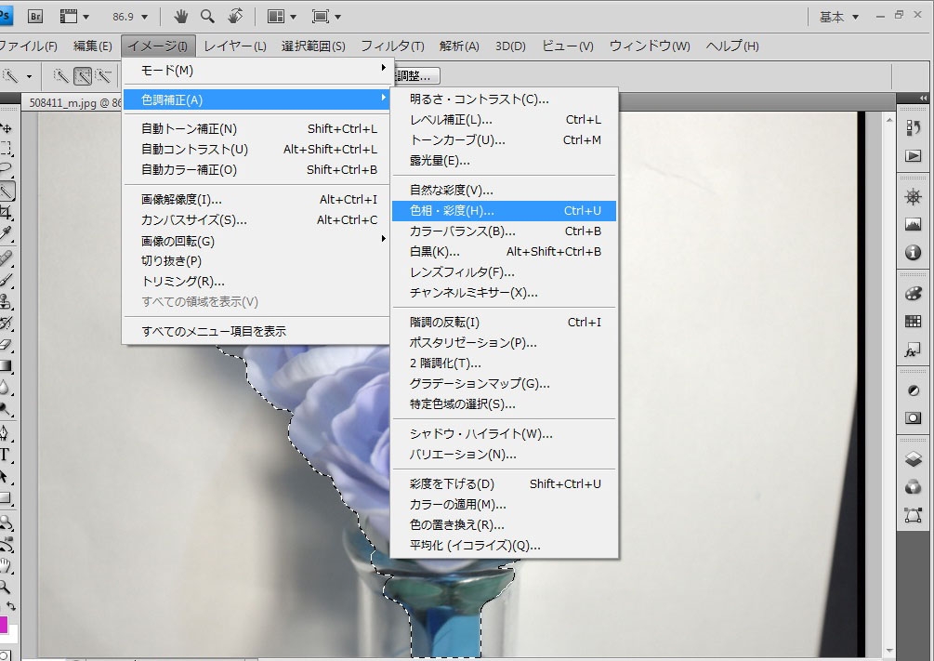Image resolution: width=934 pixels, height=661 pixels.
Task: Click the vertical scrollbar down arrow
Action: [889, 651]
